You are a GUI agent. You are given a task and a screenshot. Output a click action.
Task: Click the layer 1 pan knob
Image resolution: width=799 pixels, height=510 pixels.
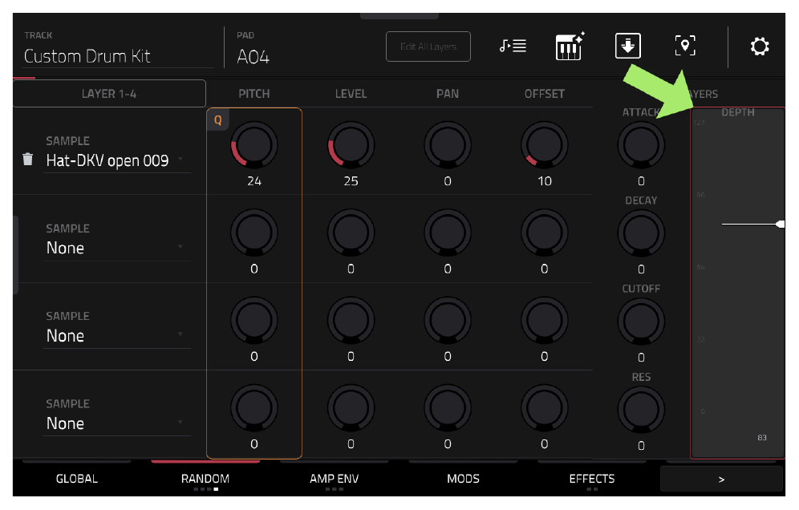[448, 145]
